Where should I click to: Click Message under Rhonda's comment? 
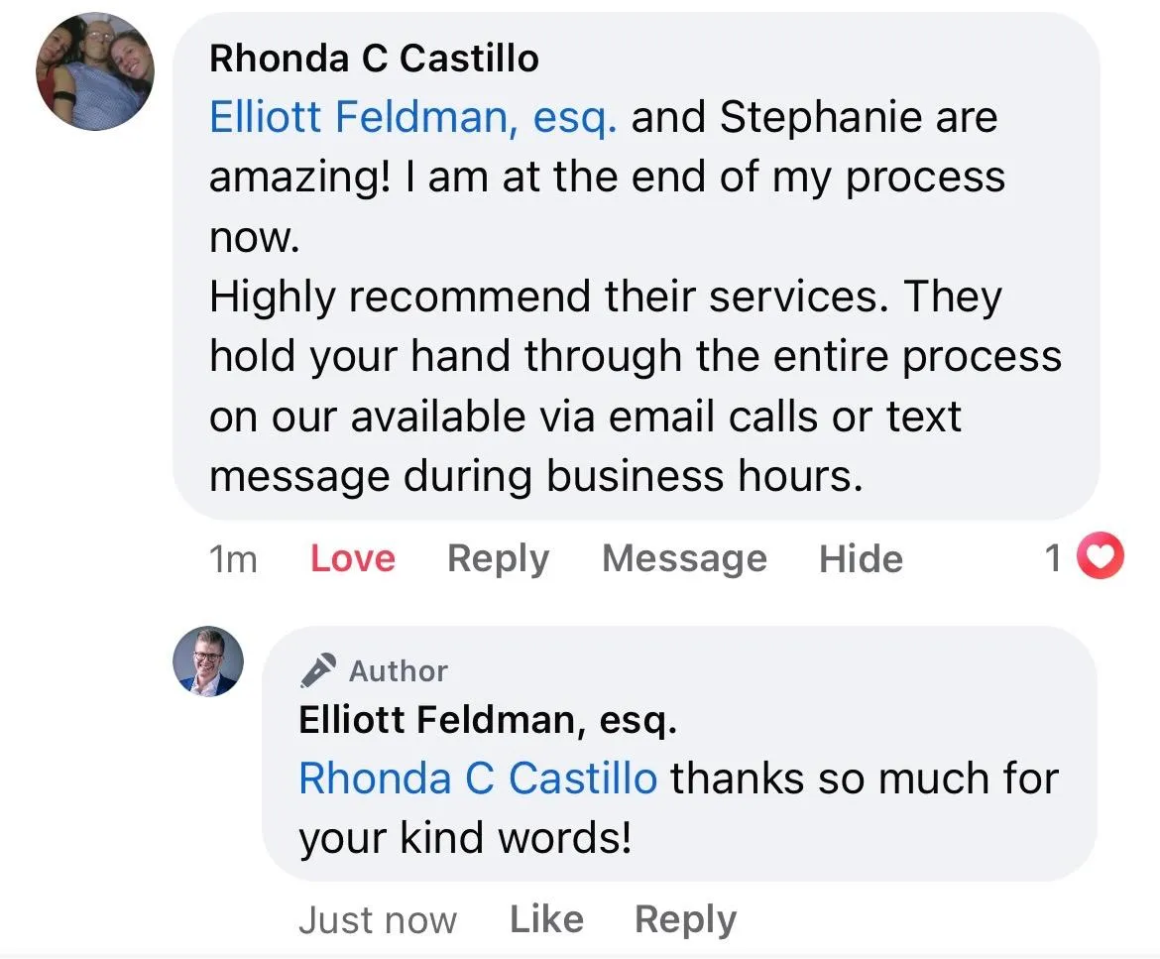pos(684,558)
